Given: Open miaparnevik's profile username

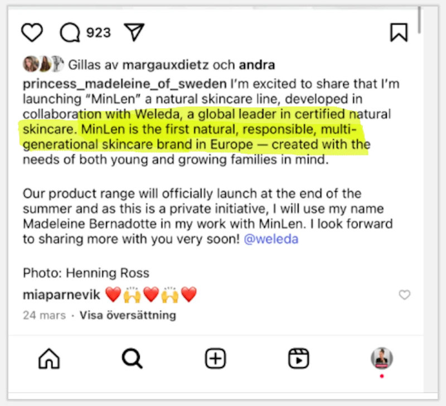Looking at the screenshot, I should 61,295.
